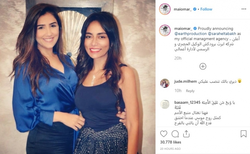The width and height of the screenshot is (250, 154).
Task: Click the 20 hours ago timestamp
Action: click(x=170, y=149)
